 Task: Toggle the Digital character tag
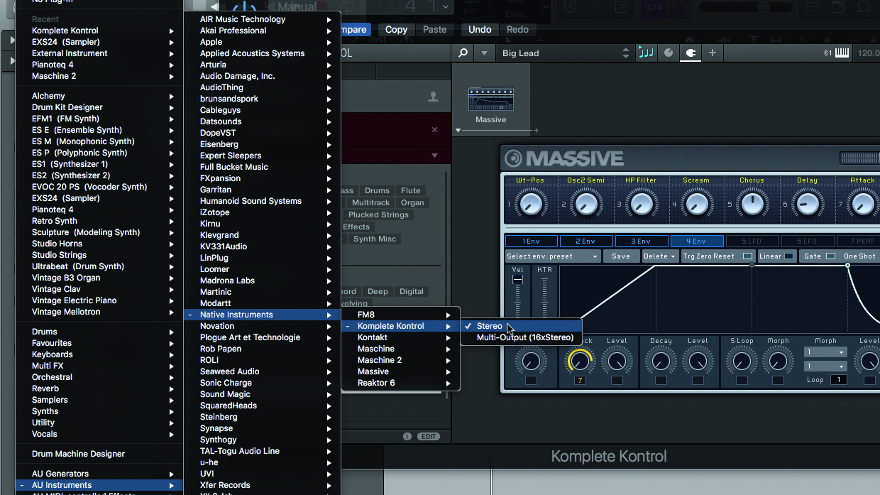tap(411, 291)
